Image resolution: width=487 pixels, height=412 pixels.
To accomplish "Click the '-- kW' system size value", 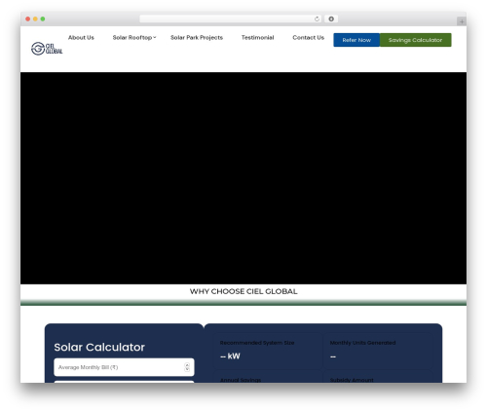I will point(230,356).
